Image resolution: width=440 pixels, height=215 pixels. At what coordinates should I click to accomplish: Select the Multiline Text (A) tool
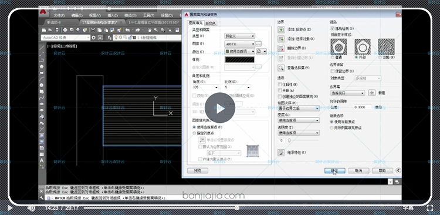click(x=42, y=160)
